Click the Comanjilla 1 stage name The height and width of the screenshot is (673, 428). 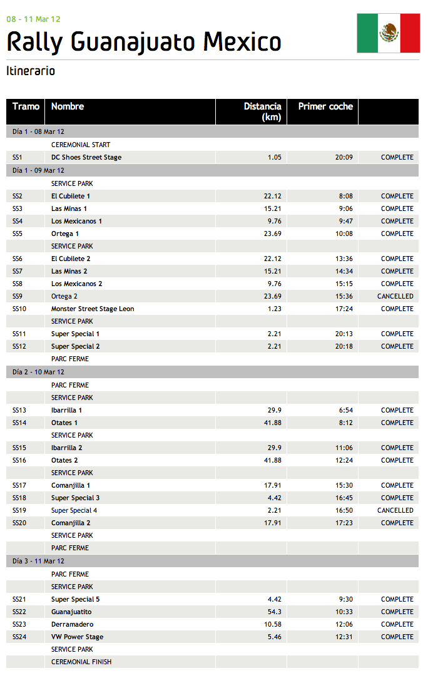click(x=71, y=485)
